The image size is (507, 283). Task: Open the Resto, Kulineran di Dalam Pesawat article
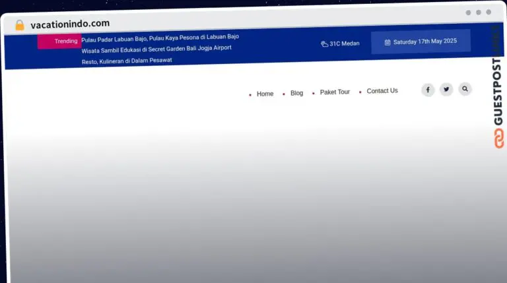127,61
